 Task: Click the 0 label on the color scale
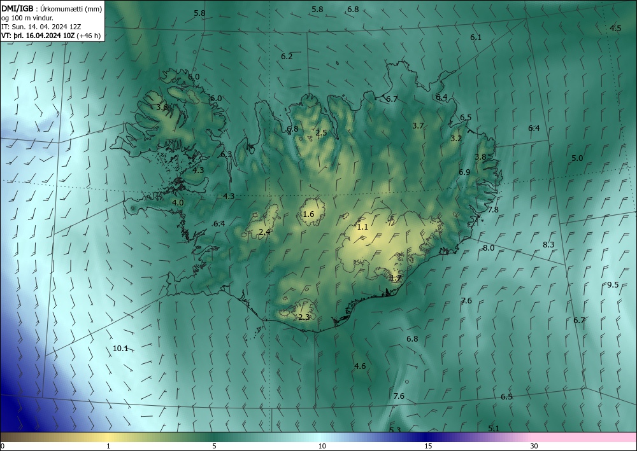3,446
